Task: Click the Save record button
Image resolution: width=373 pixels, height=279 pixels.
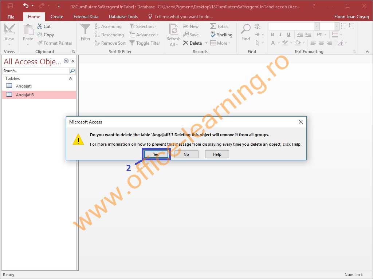Action: pyautogui.click(x=191, y=35)
